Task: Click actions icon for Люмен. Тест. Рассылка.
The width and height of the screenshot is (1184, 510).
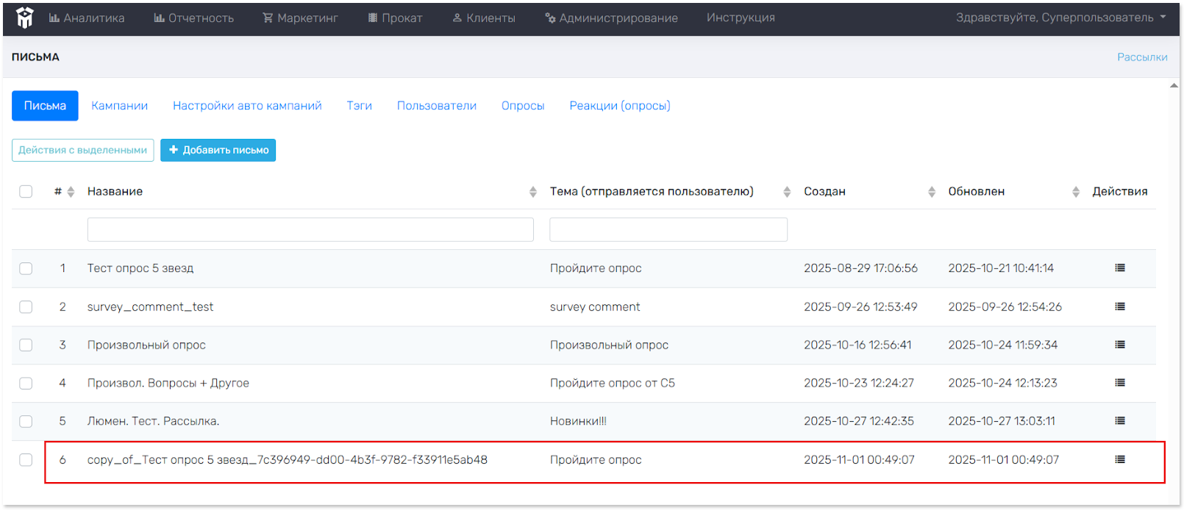Action: coord(1119,421)
